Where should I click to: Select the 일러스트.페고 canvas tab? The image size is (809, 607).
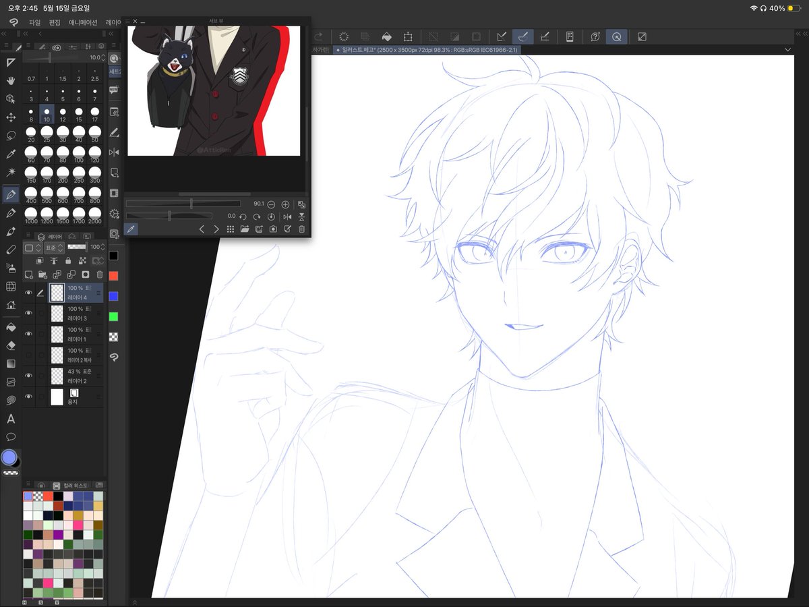click(x=425, y=50)
